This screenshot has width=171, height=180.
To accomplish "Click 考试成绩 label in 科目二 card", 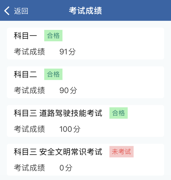I will click(29, 90).
